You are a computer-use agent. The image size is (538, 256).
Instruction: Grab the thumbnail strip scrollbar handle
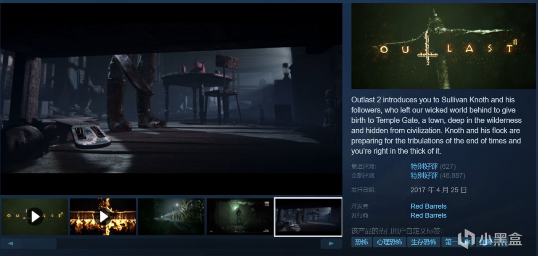click(39, 243)
